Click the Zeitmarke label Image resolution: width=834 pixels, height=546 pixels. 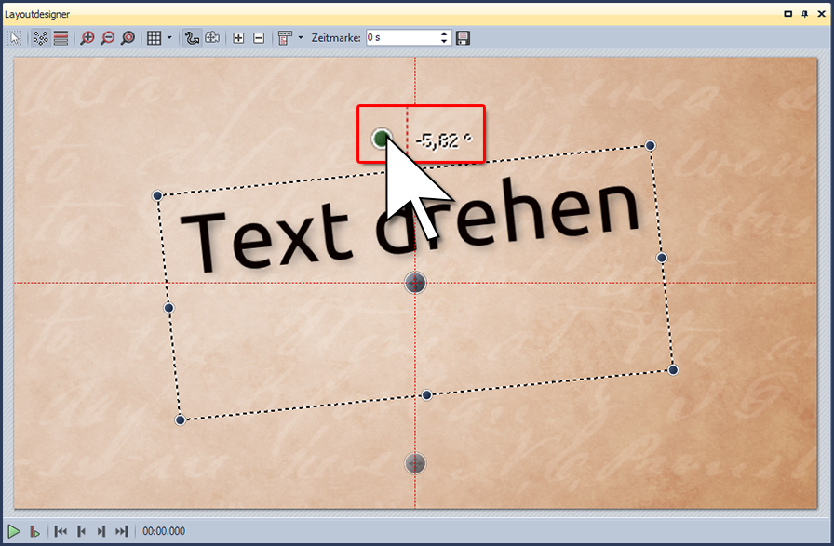pyautogui.click(x=335, y=37)
